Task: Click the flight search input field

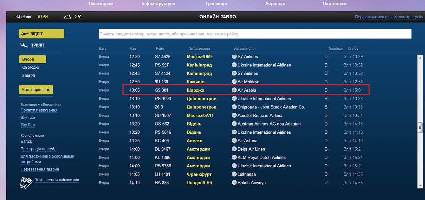Action: 255,34
